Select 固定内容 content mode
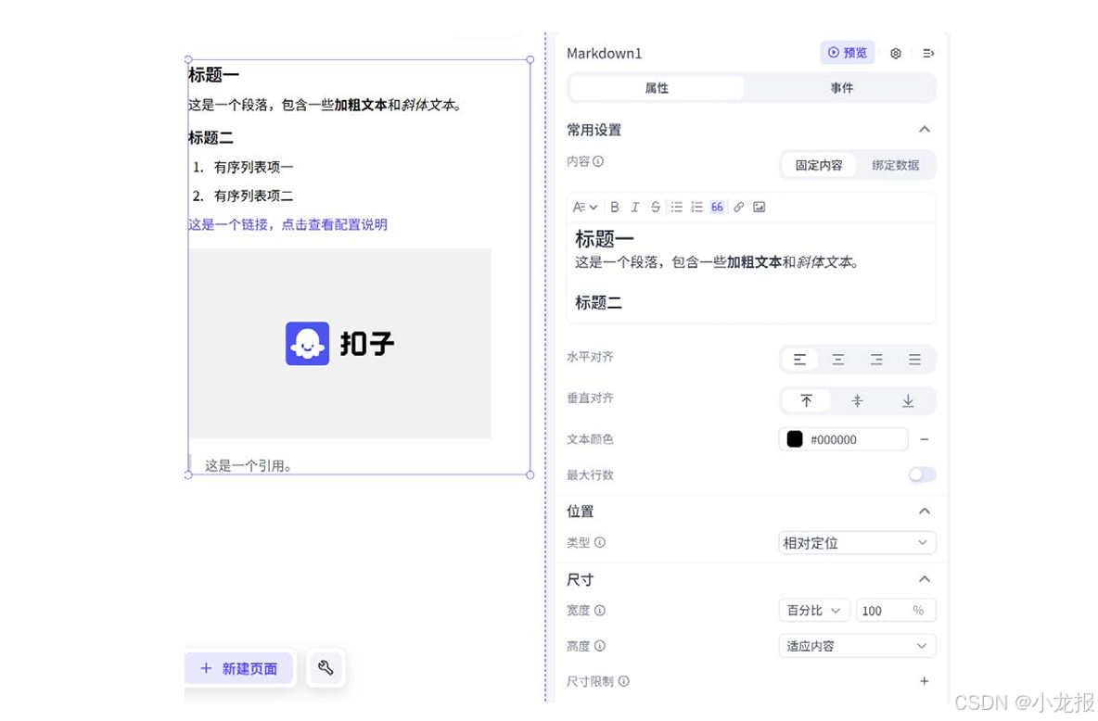1098x721 pixels. [x=819, y=165]
